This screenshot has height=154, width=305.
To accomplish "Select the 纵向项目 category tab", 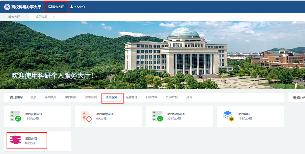I will click(51, 97).
